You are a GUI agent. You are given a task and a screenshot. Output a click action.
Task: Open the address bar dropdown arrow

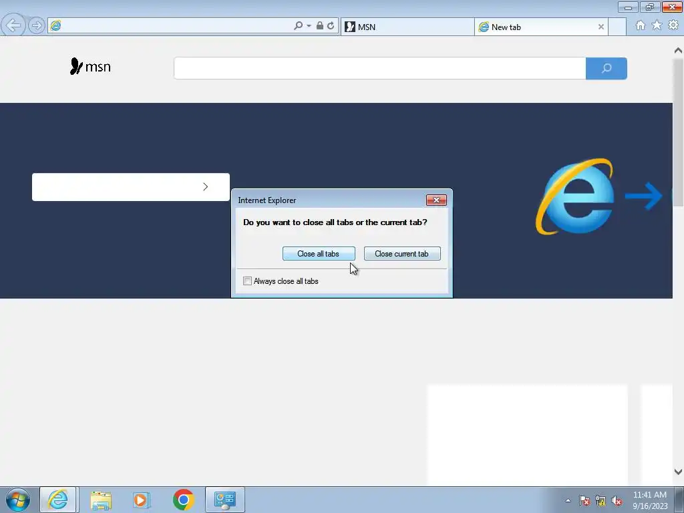[309, 26]
